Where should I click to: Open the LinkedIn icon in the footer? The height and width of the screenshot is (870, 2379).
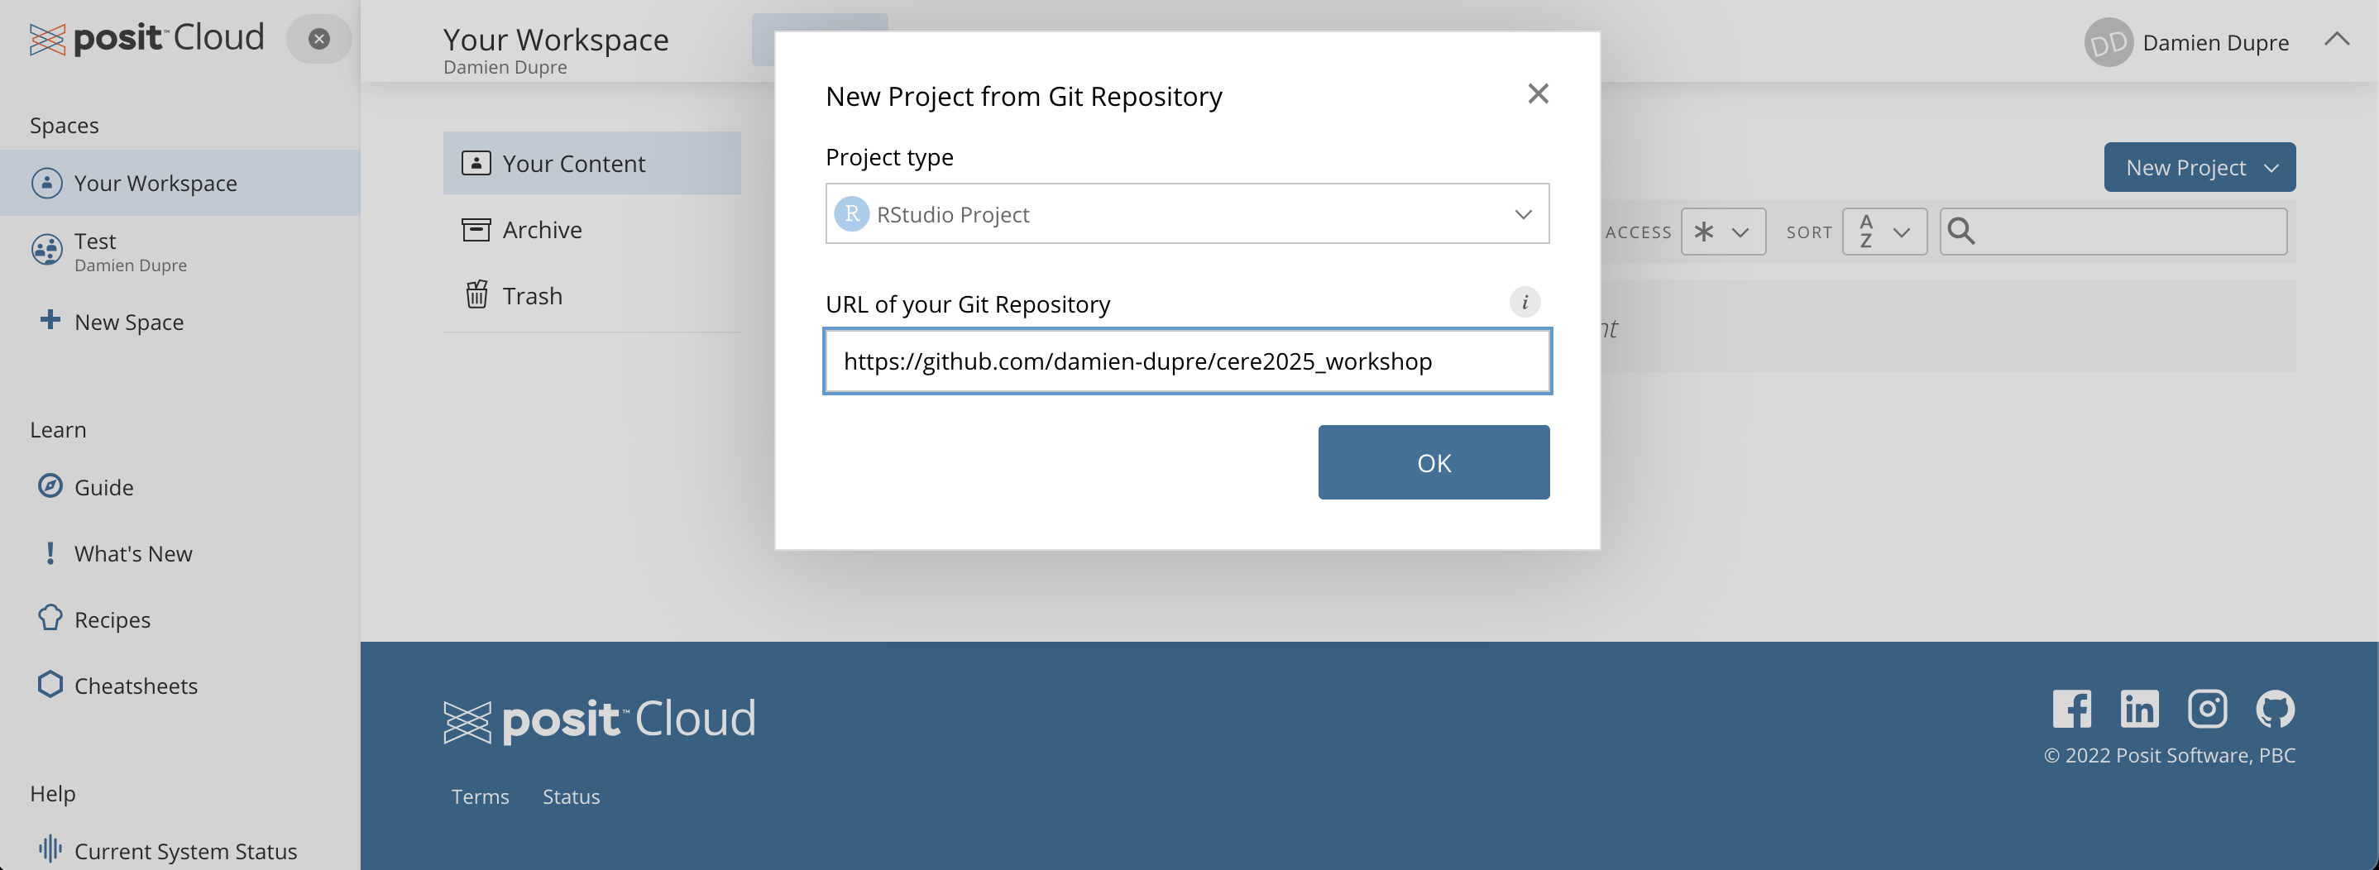pos(2139,710)
